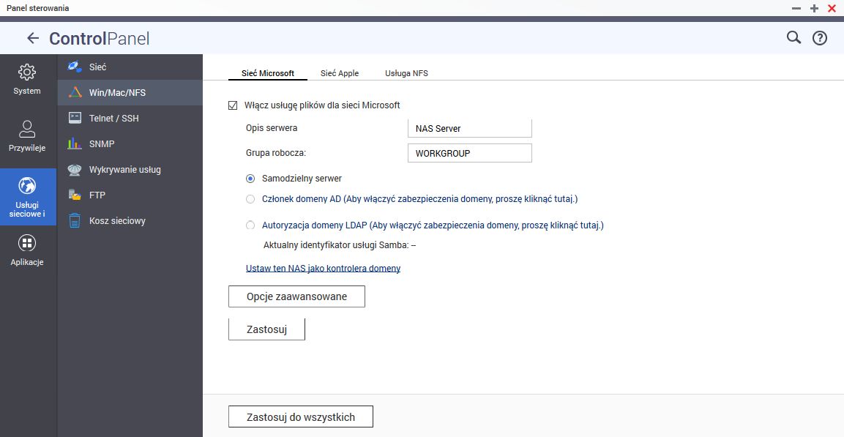Click inside the Grupa robocza field
Viewport: 844px width, 437px height.
(x=470, y=153)
